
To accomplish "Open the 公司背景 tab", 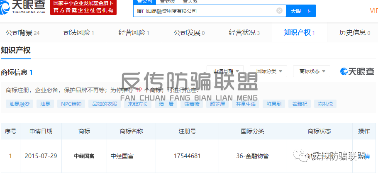I will [23, 33].
